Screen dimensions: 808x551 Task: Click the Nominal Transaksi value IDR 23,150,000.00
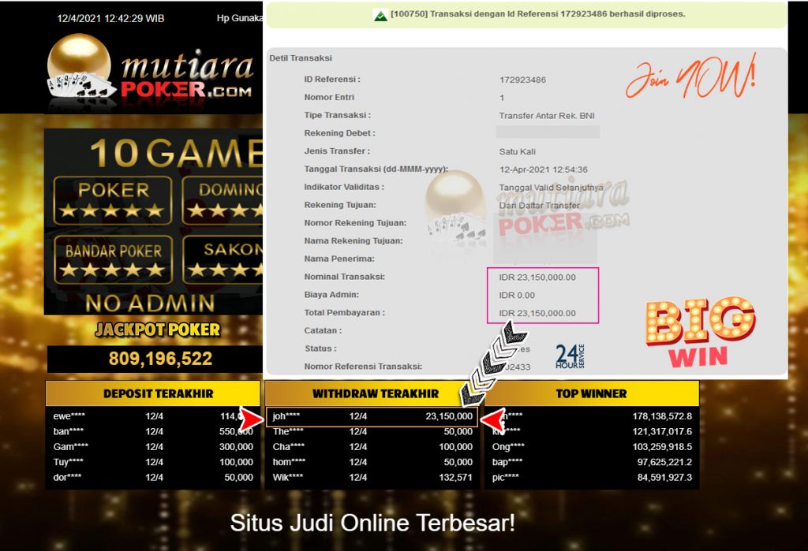pyautogui.click(x=537, y=277)
